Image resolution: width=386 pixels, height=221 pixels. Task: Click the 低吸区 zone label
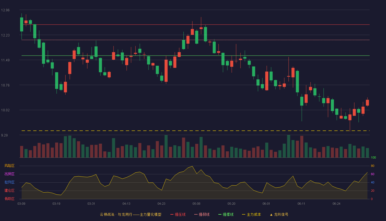(x=9, y=199)
